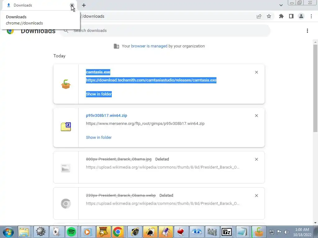Image resolution: width=318 pixels, height=238 pixels.
Task: Click the scrollbar up arrow
Action: point(315,42)
